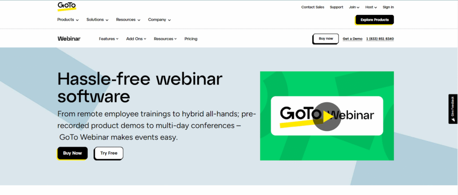This screenshot has height=195, width=458.
Task: Click the Get a Demo link
Action: [352, 39]
